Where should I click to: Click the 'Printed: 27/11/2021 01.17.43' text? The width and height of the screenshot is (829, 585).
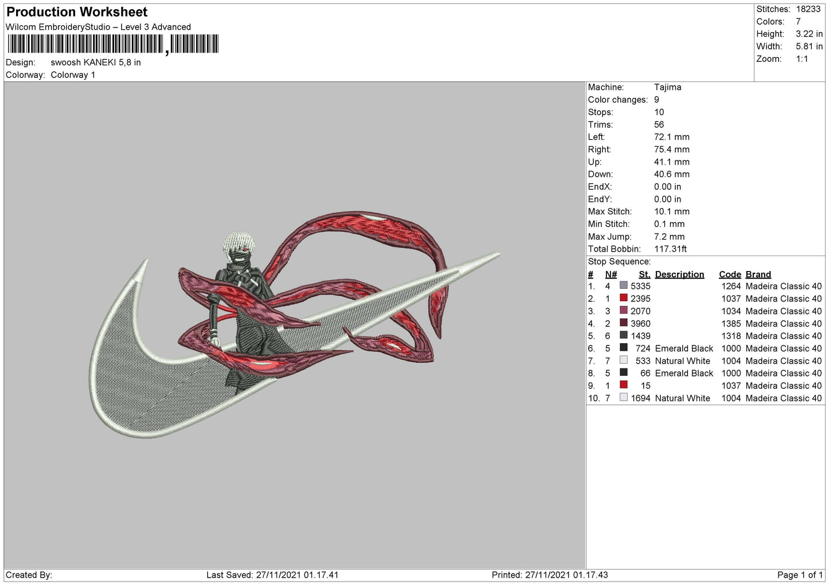tap(550, 575)
